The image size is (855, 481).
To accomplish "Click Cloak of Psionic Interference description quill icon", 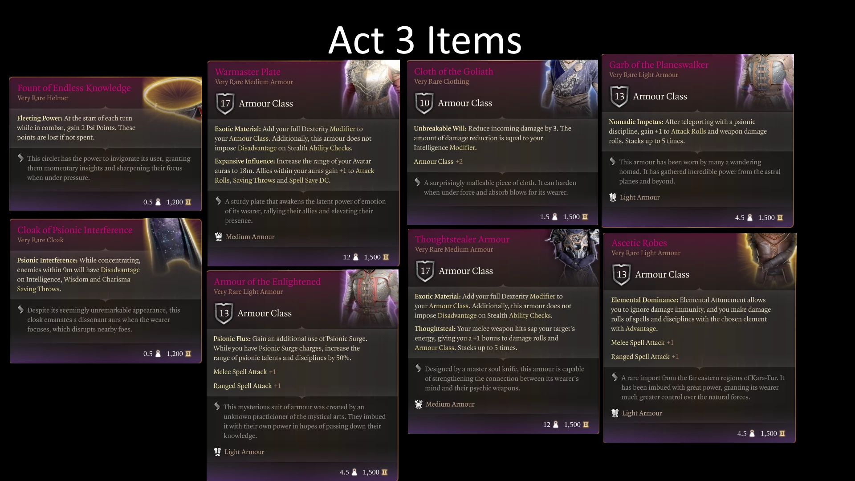I will 20,310.
